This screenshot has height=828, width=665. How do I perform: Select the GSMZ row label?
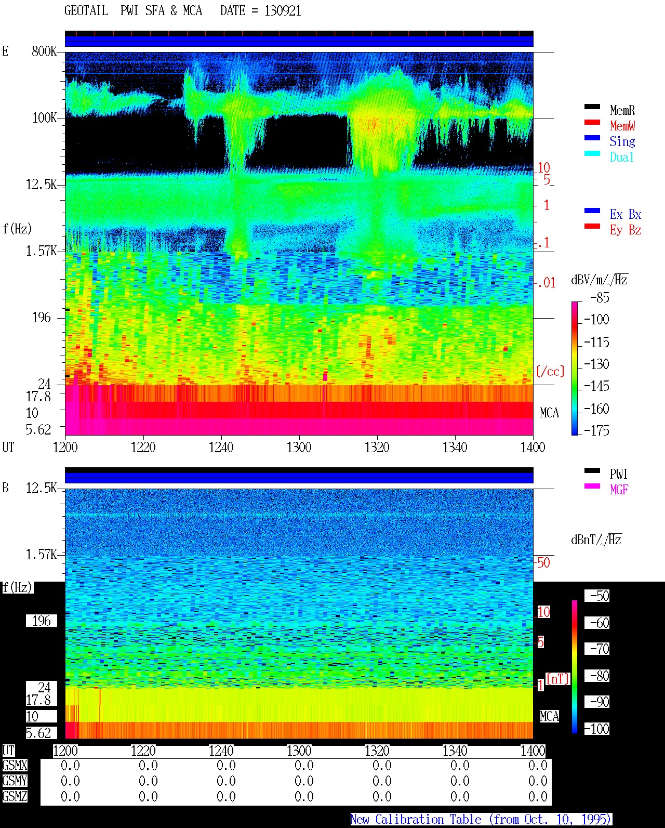pyautogui.click(x=15, y=797)
